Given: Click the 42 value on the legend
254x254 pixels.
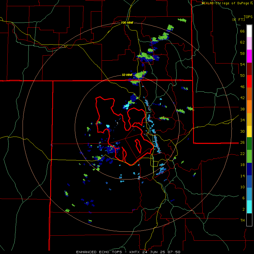Looking at the screenshot, I should [242, 98].
